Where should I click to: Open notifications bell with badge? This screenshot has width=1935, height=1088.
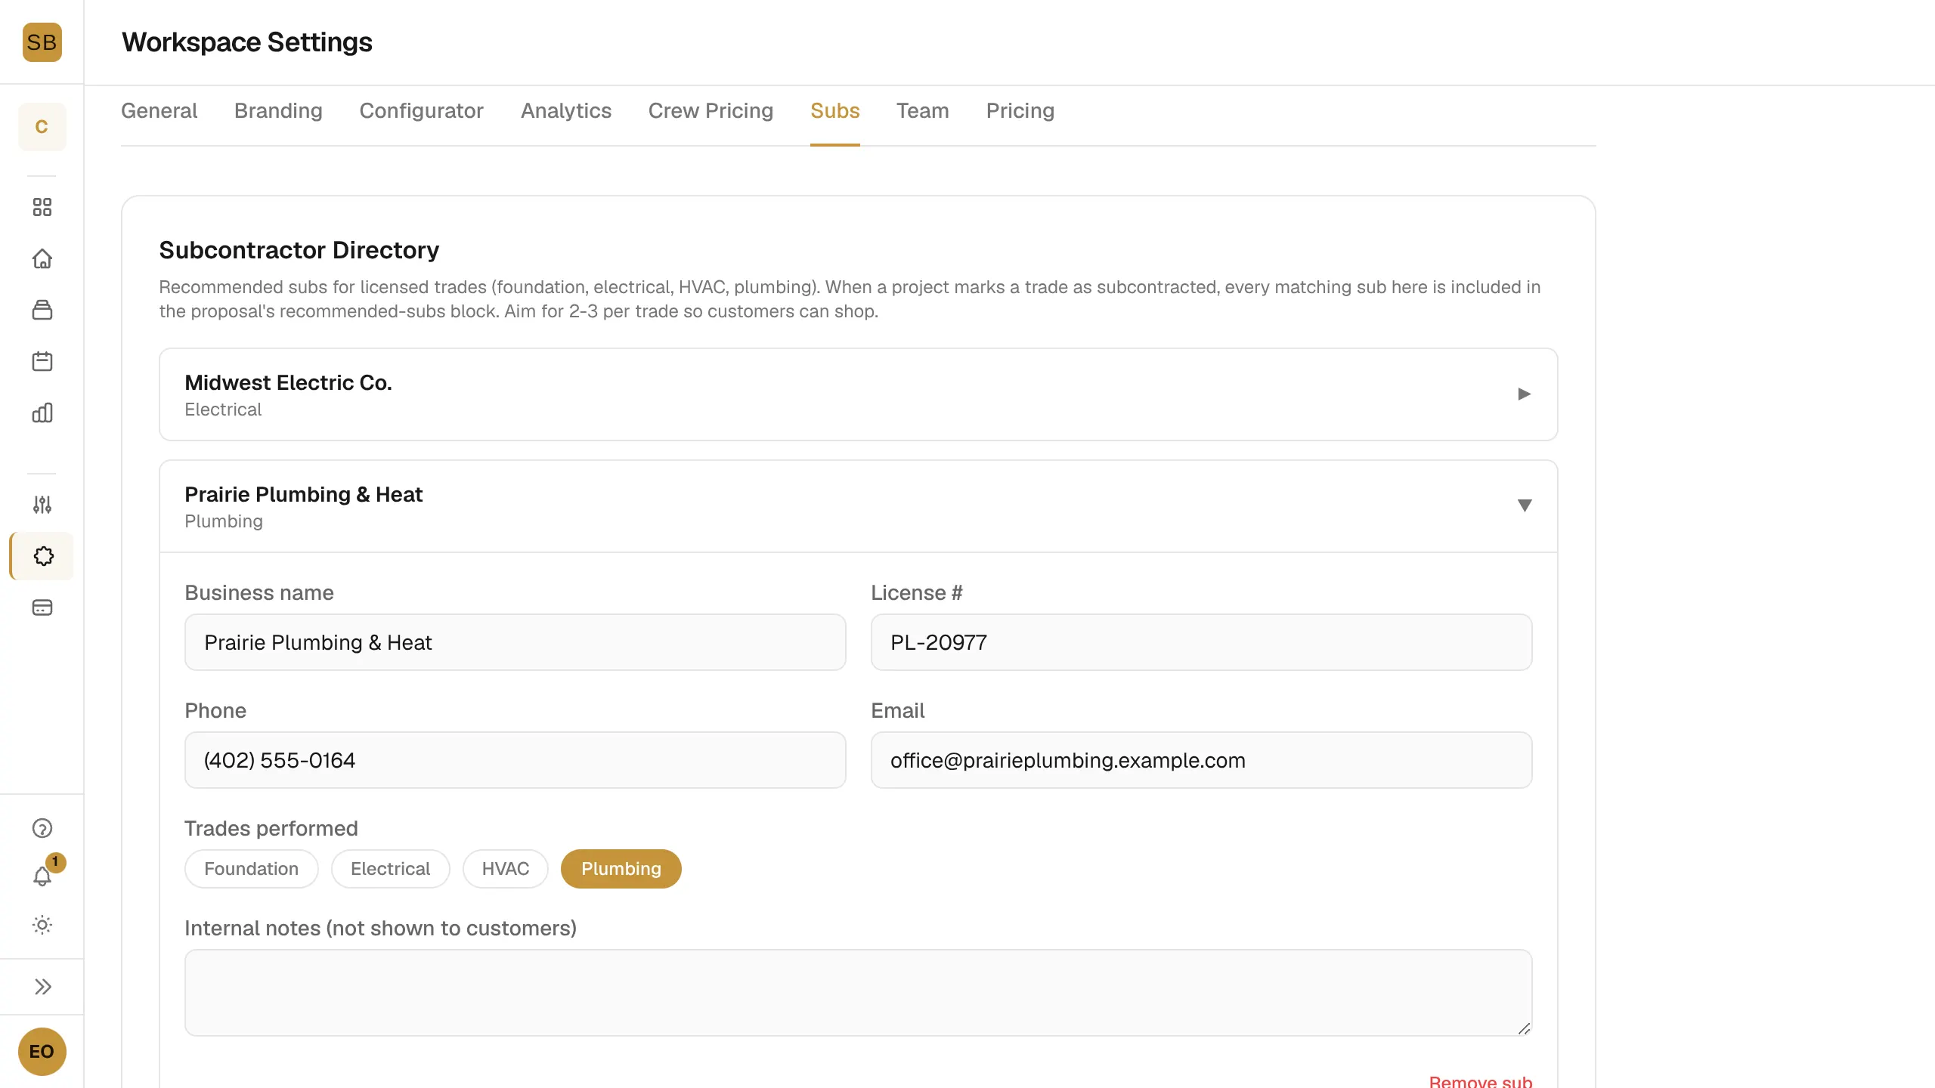tap(42, 876)
